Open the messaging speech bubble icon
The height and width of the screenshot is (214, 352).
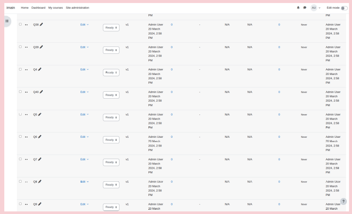[305, 8]
